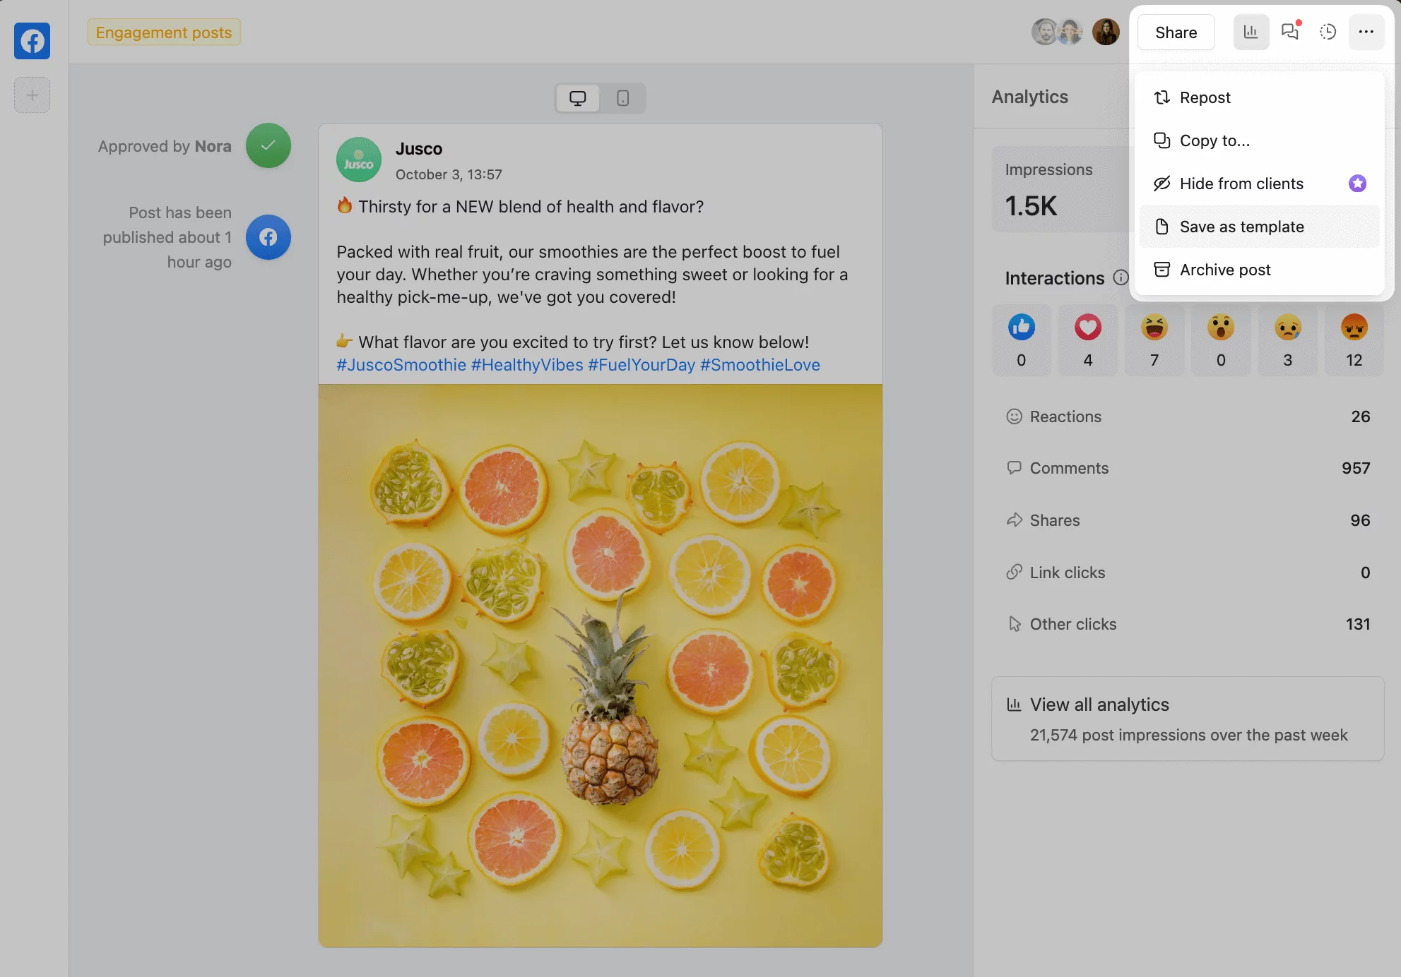Click #JuscoSmoothie hashtag link
Screen dimensions: 1401x977
401,364
